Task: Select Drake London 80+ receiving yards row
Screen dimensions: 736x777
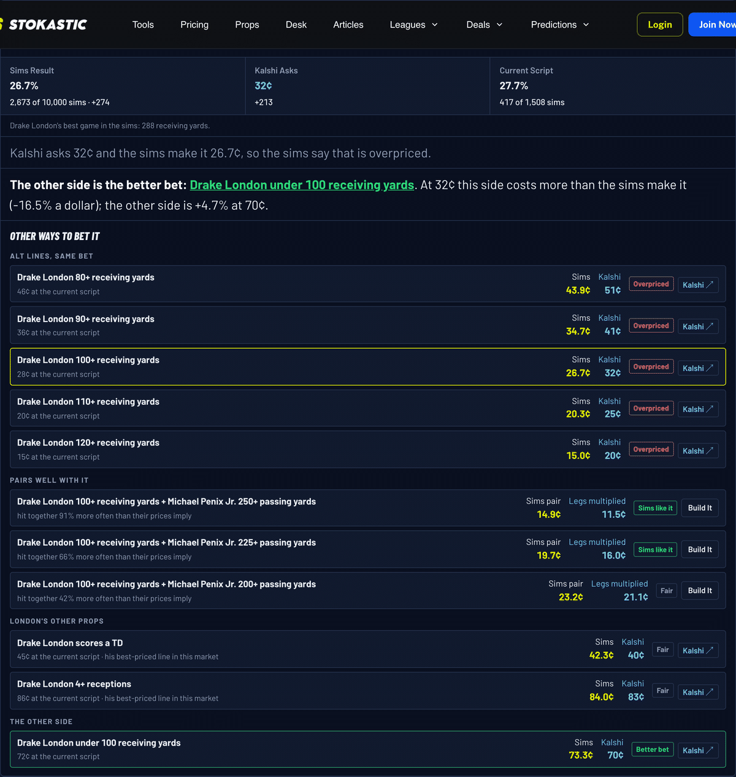Action: (x=368, y=284)
